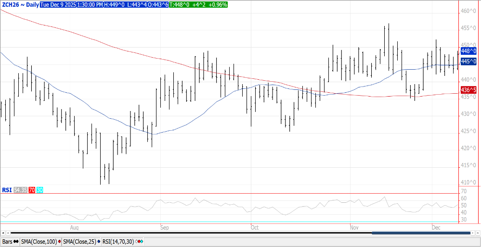Viewport: 481px width, 247px height.
Task: Click the RSI overbought 70 badge
Action: 32,190
